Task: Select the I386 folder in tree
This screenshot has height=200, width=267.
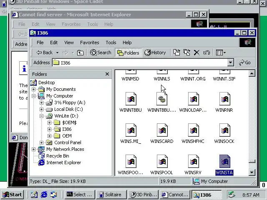Action: pyautogui.click(x=67, y=129)
